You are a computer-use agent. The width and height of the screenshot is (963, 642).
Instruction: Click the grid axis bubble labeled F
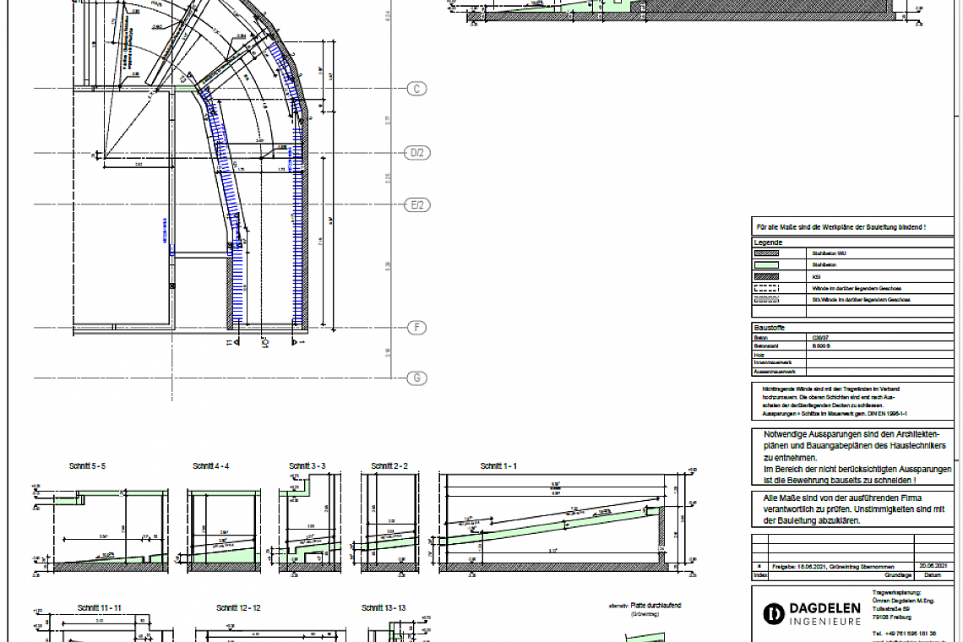(x=416, y=328)
